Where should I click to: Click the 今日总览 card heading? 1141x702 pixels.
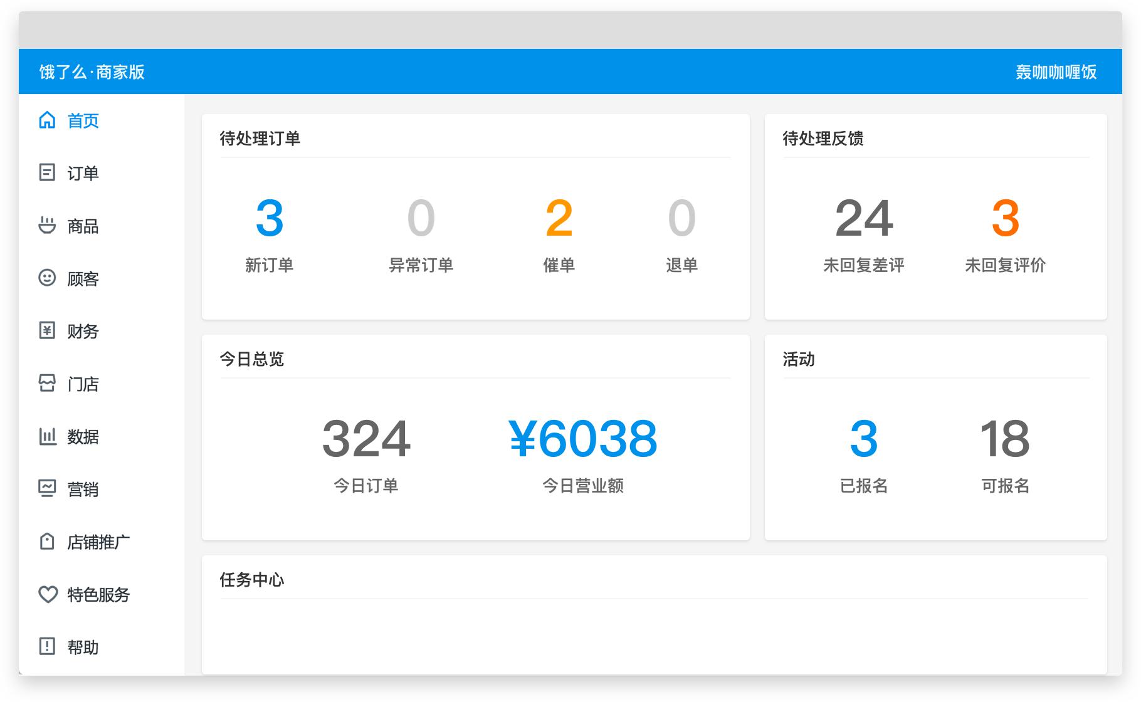point(252,359)
